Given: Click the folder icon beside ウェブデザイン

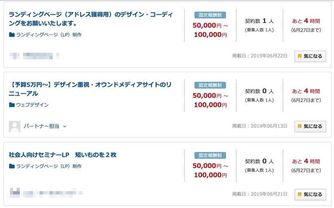Looking at the screenshot, I should pyautogui.click(x=12, y=105).
